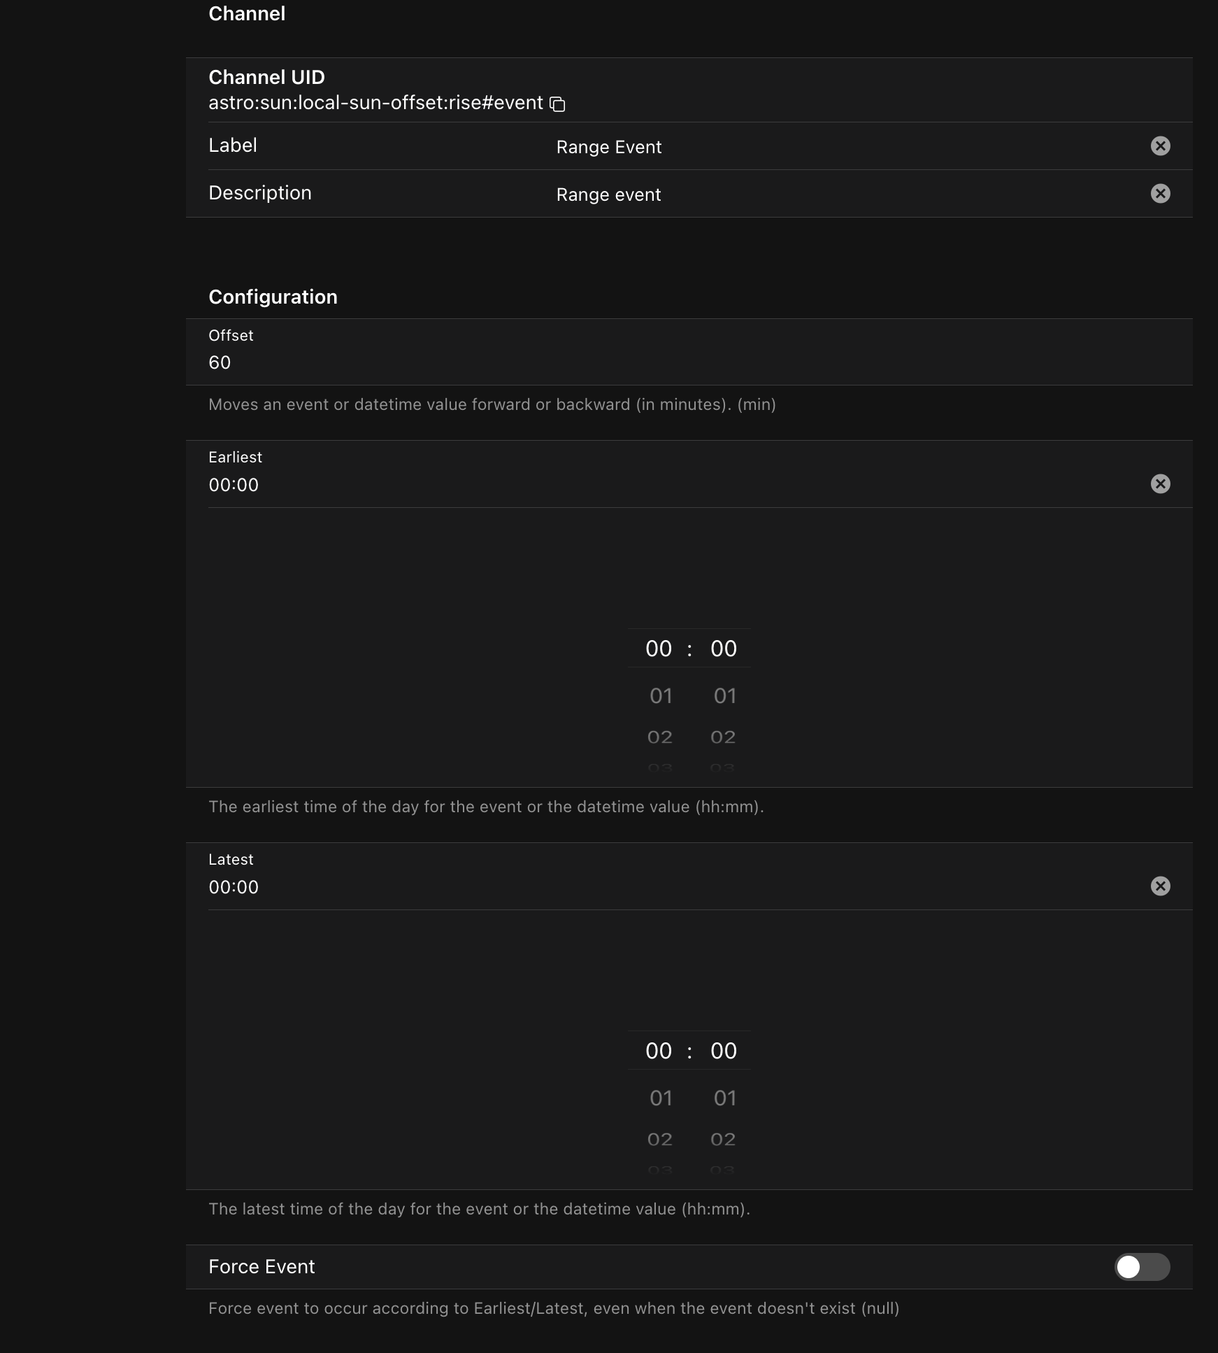
Task: Click the Description input field
Action: (x=839, y=194)
